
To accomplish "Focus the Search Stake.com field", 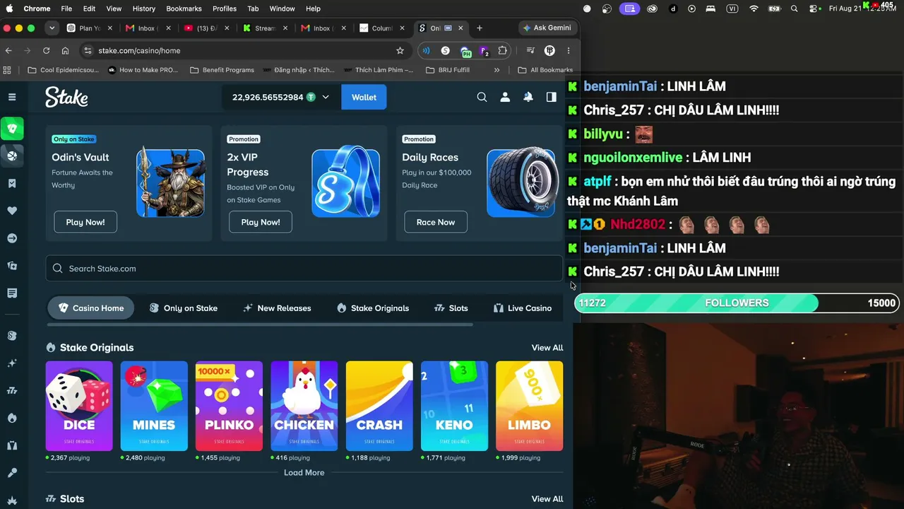I will pyautogui.click(x=304, y=269).
